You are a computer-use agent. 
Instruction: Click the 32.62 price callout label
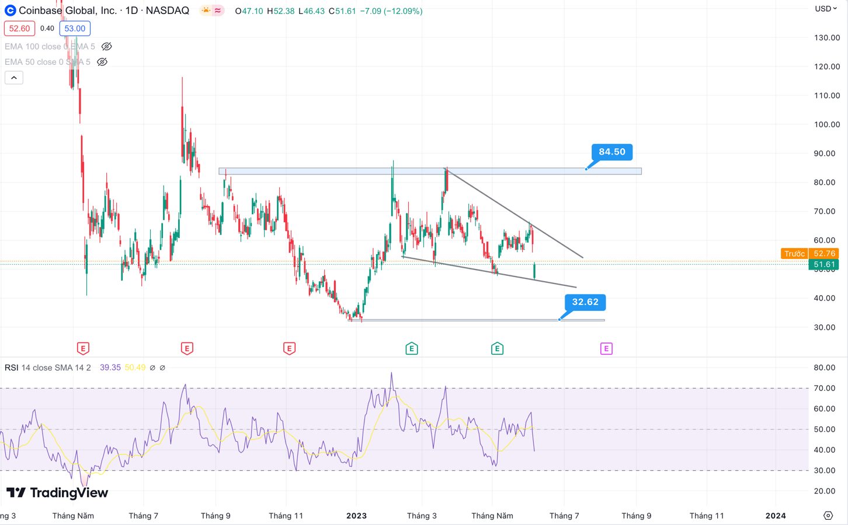(585, 302)
